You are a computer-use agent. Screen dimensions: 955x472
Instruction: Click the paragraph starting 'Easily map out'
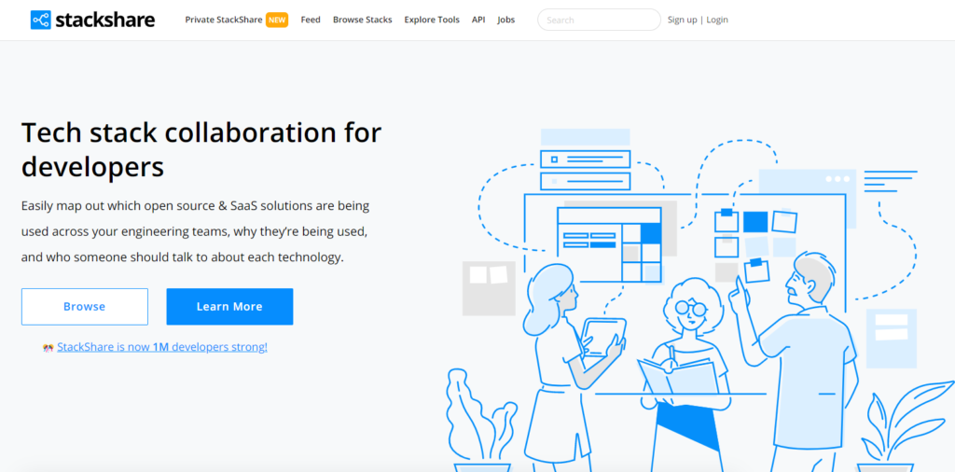point(195,231)
